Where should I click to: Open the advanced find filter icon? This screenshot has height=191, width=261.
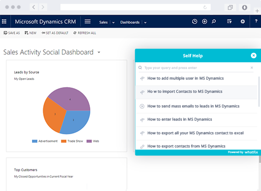(x=230, y=21)
